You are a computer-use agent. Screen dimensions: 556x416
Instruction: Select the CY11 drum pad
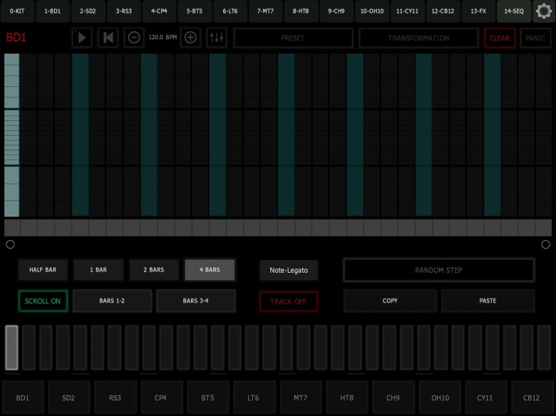pyautogui.click(x=486, y=397)
